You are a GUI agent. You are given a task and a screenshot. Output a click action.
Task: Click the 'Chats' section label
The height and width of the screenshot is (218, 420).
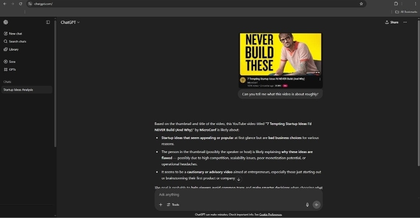coord(7,82)
